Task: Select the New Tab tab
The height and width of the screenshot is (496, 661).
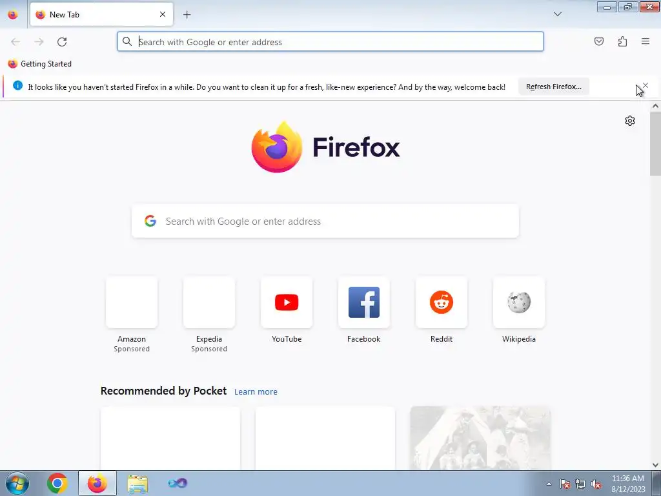Action: coord(101,14)
